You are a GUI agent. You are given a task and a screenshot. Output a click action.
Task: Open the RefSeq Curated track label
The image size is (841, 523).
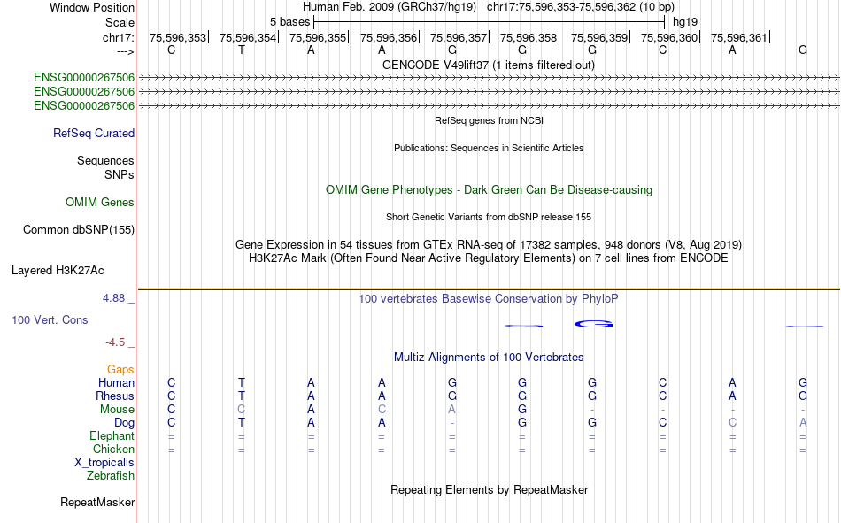tap(94, 133)
